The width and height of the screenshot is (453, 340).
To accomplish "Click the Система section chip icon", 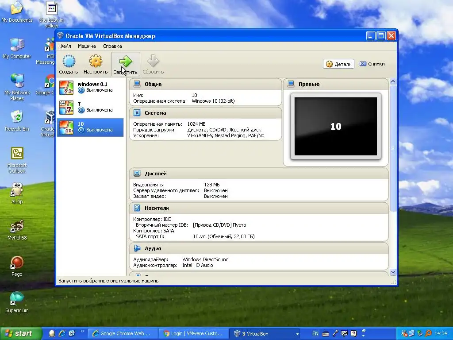I will coord(137,113).
